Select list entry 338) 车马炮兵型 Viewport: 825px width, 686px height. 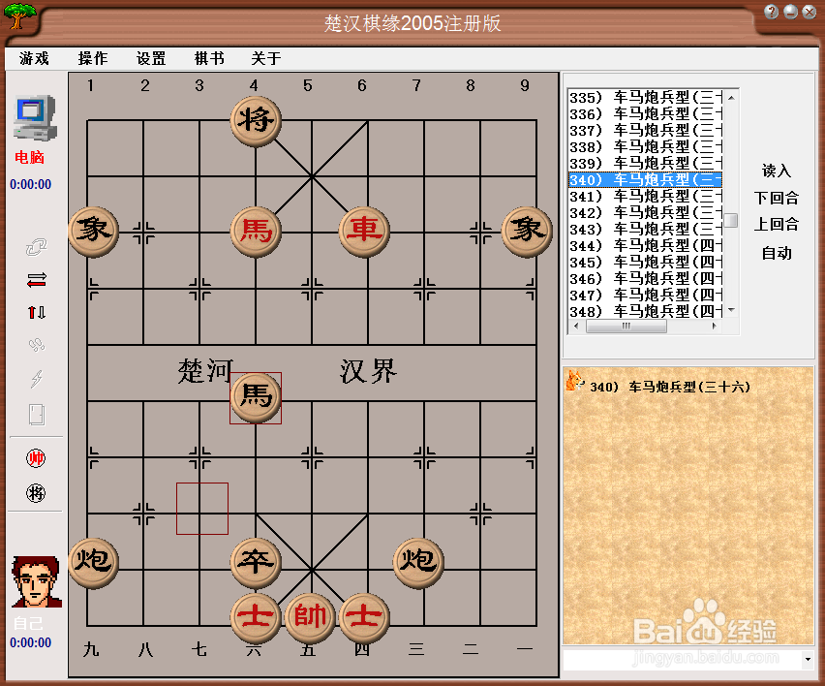645,147
